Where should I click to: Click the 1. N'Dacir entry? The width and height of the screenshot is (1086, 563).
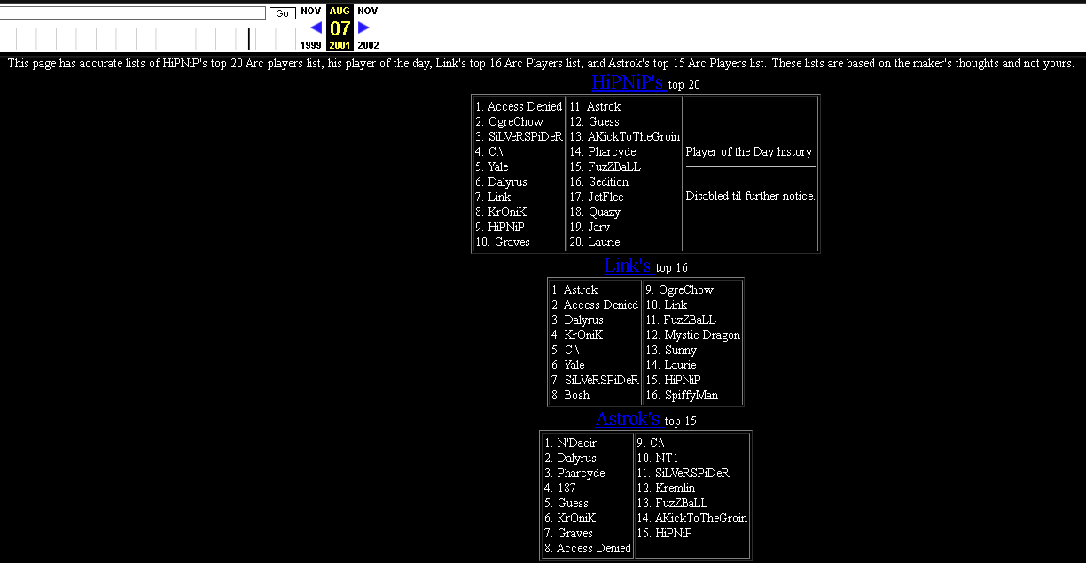point(570,443)
